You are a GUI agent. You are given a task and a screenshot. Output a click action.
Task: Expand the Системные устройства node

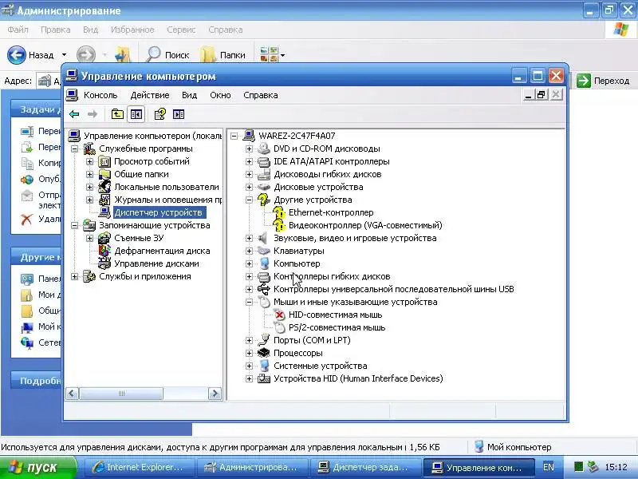249,366
